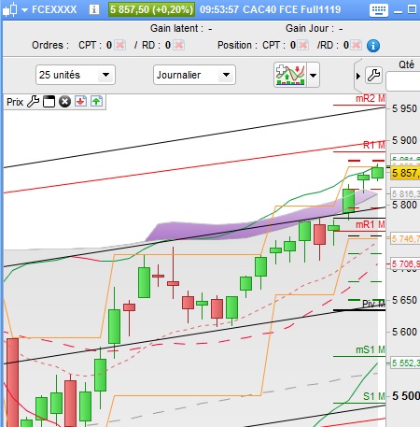Open instrument info icon next to FCEXXXX
The width and height of the screenshot is (420, 427).
[x=94, y=9]
